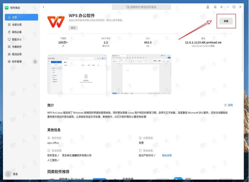The image size is (249, 182).
Task: Click 登录 to sign in
Action: 15,174
